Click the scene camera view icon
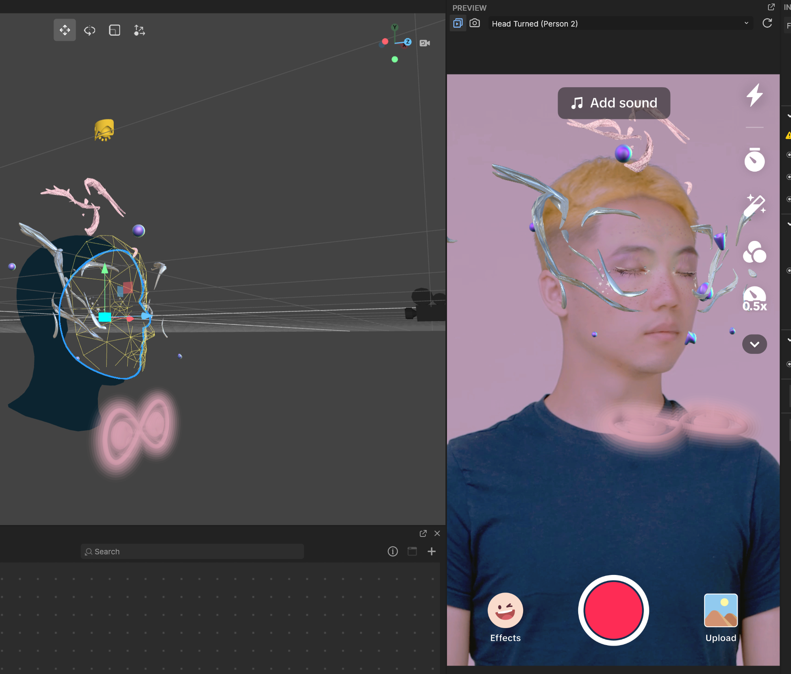The image size is (791, 674). tap(425, 43)
